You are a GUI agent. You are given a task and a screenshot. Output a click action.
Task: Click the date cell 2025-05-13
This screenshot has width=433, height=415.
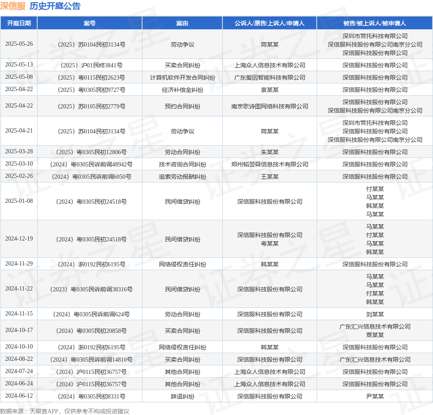click(x=19, y=65)
